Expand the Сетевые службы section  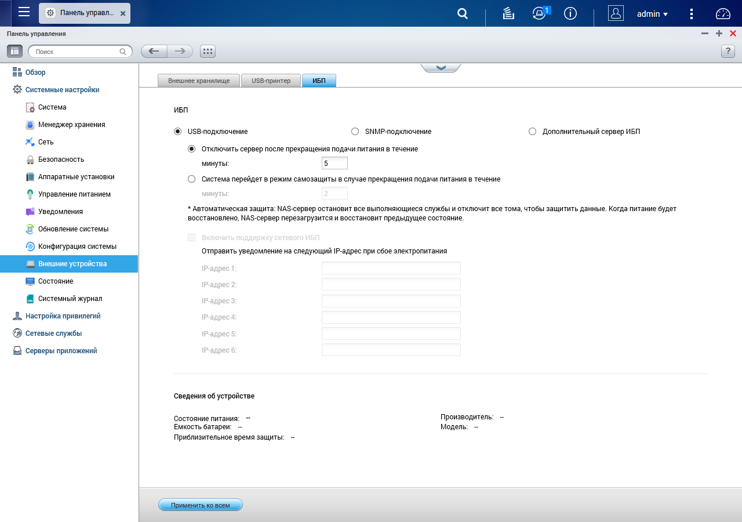tap(53, 333)
